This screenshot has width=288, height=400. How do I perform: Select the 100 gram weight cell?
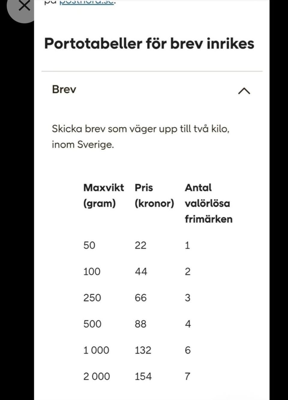92,271
